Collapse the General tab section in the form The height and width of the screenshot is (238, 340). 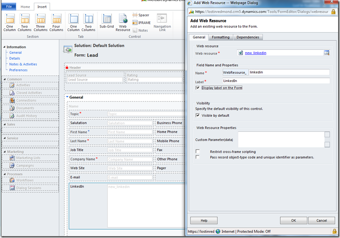67,97
